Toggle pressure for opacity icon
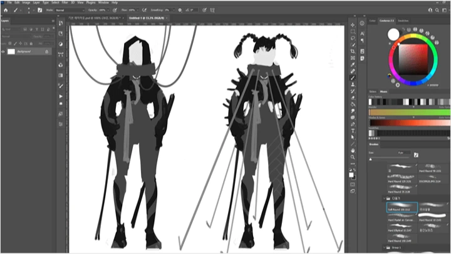 click(115, 10)
